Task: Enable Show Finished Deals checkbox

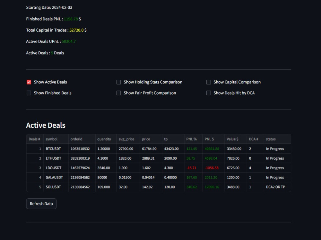Action: point(29,93)
